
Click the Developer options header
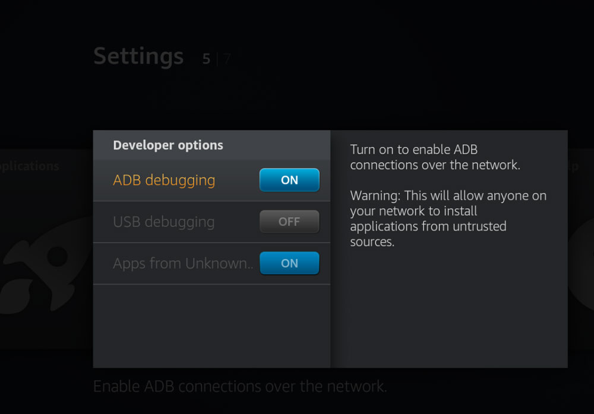click(168, 145)
